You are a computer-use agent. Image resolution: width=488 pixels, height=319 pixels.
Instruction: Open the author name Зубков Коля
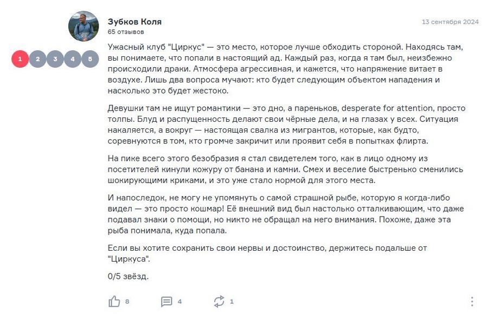click(x=134, y=22)
